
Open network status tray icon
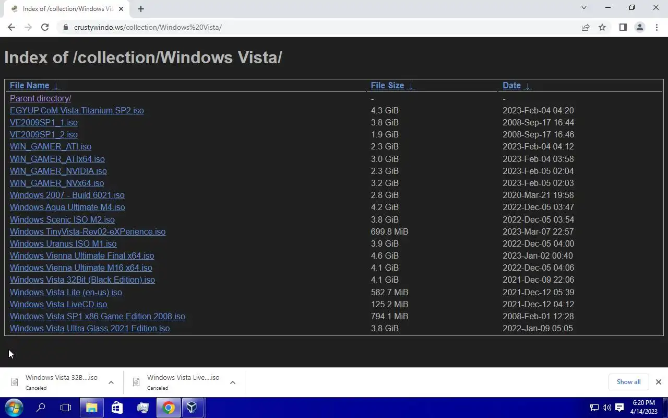594,408
